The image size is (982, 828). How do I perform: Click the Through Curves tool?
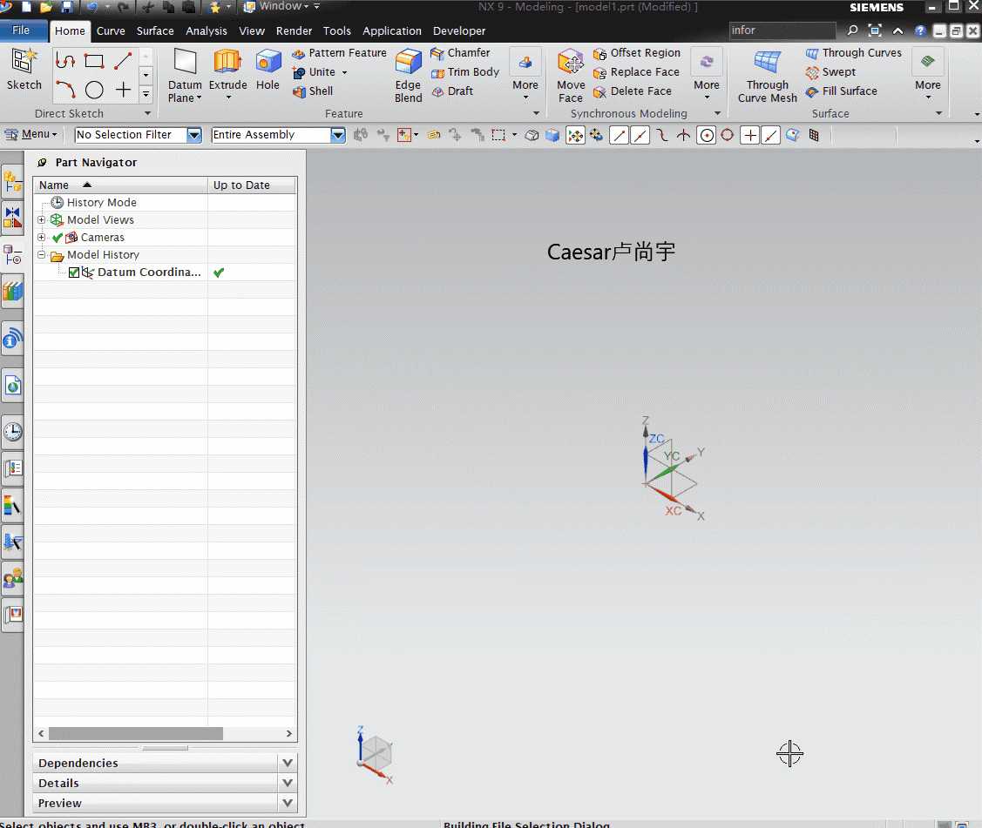[x=854, y=53]
